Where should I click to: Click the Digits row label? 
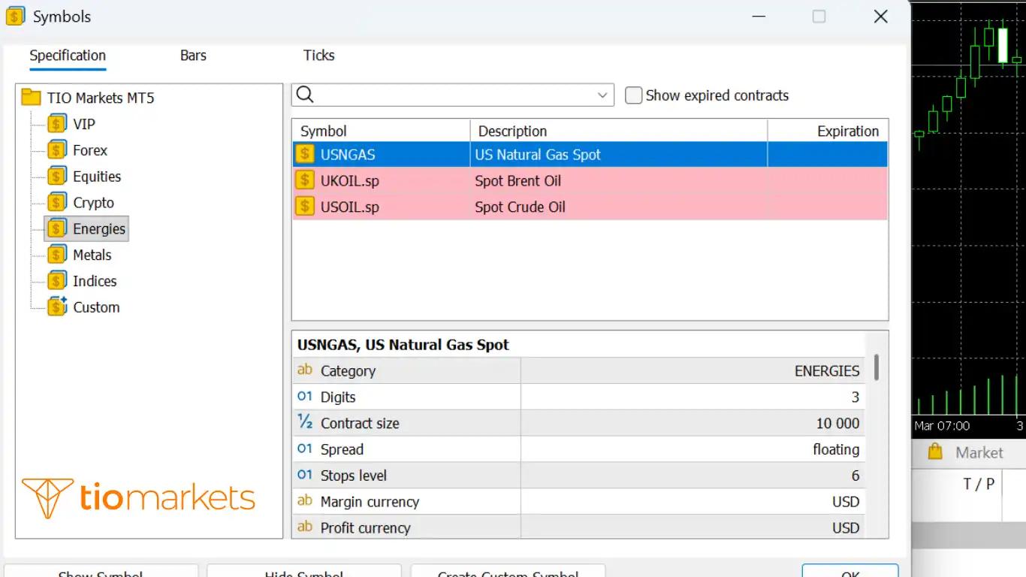click(338, 397)
